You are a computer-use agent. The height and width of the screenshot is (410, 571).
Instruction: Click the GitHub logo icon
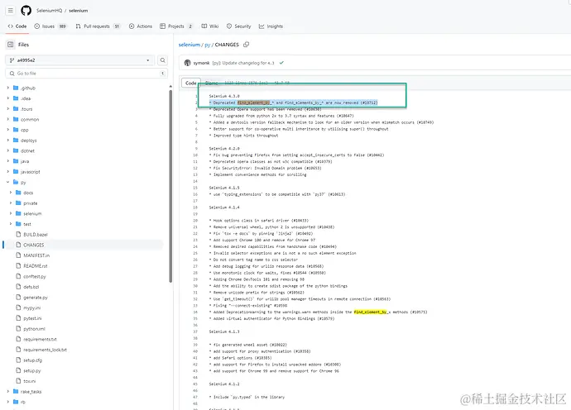click(26, 11)
